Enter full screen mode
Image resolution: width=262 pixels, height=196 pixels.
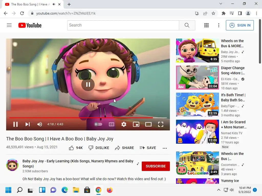click(161, 124)
